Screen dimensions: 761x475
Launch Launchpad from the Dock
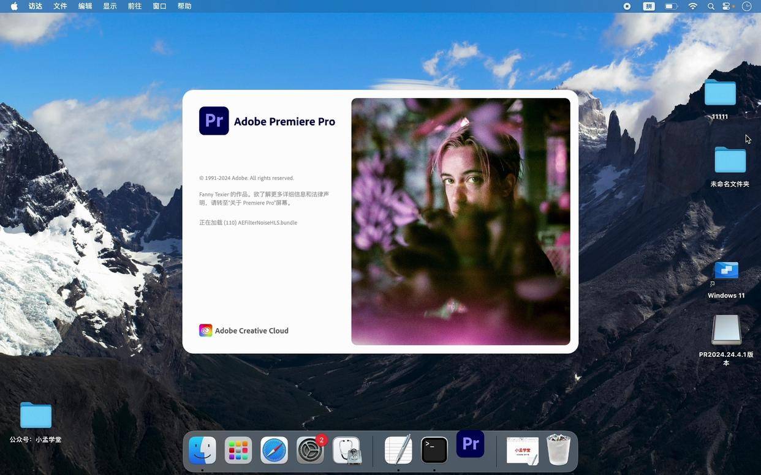tap(238, 451)
